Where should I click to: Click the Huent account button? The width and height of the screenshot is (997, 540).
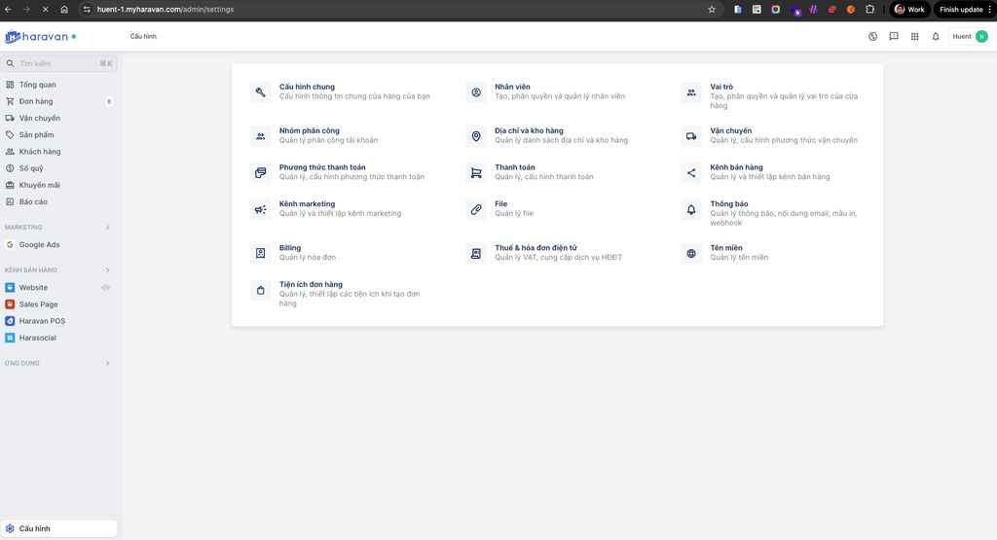969,37
